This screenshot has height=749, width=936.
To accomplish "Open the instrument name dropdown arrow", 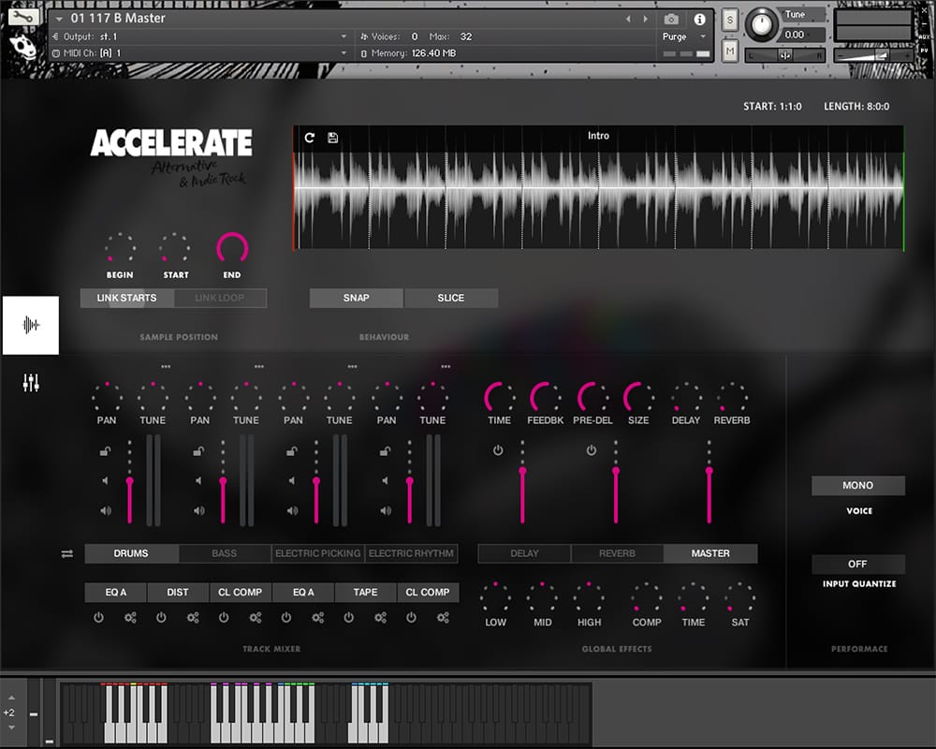I will pos(60,19).
